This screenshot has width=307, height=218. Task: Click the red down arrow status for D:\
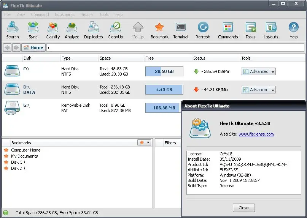tap(196, 90)
